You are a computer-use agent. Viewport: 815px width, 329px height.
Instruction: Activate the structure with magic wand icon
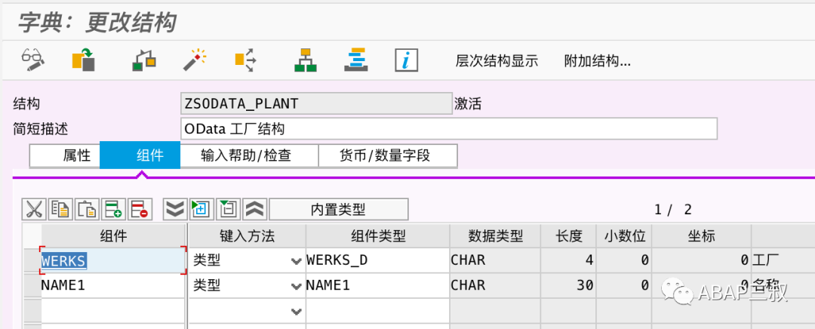195,60
